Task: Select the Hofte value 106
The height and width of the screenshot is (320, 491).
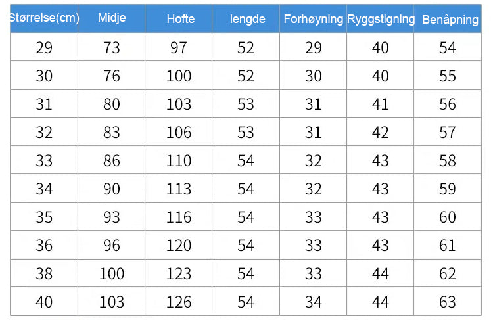Action: pyautogui.click(x=179, y=133)
